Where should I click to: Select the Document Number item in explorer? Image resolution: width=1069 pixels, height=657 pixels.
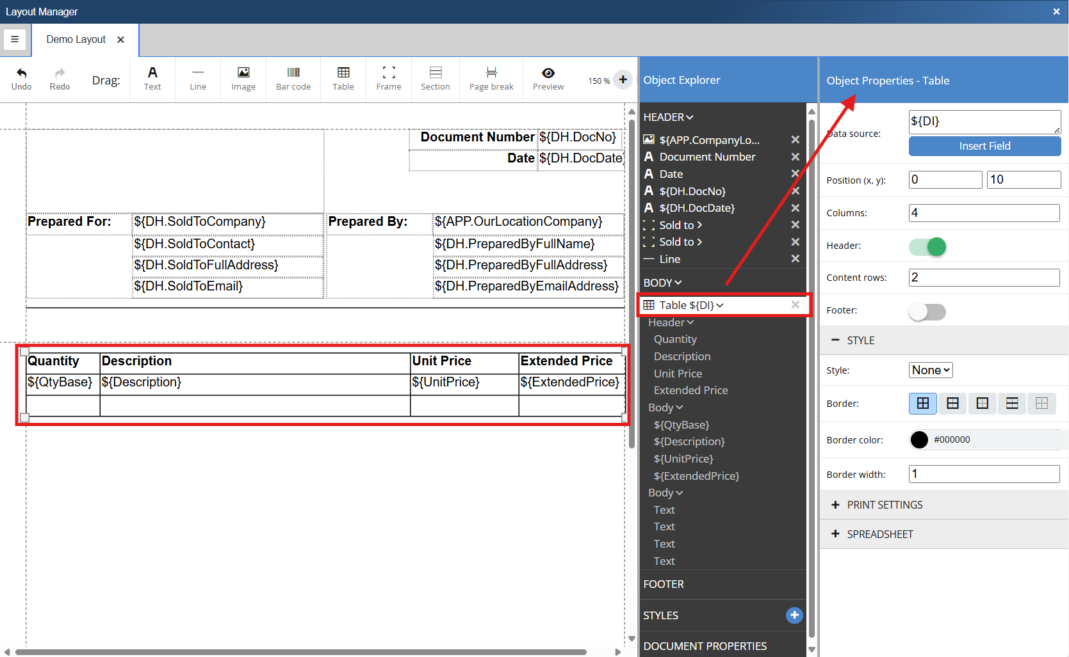click(707, 157)
